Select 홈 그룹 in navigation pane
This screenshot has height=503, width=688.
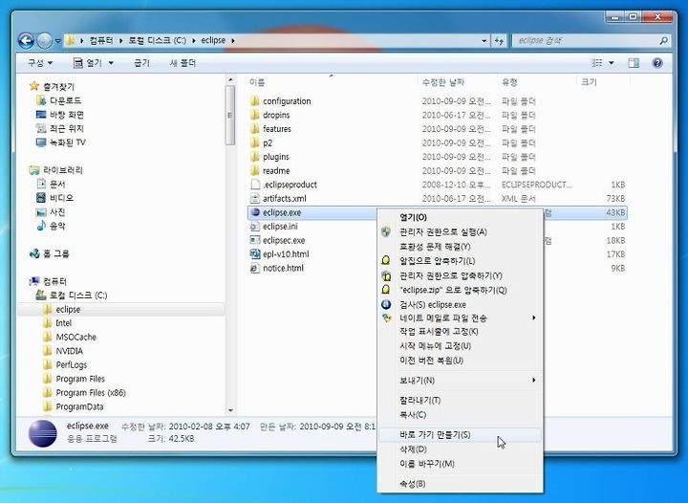point(49,253)
